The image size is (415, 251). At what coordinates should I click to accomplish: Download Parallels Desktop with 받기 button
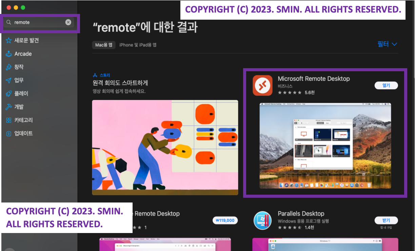click(386, 220)
